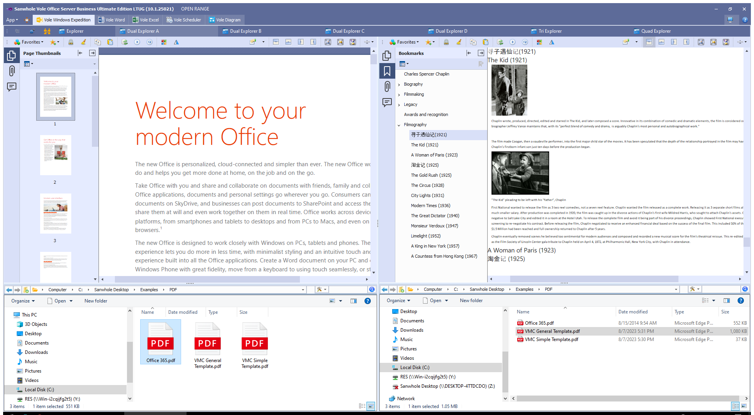
Task: Click New folder in right explorer
Action: (471, 301)
